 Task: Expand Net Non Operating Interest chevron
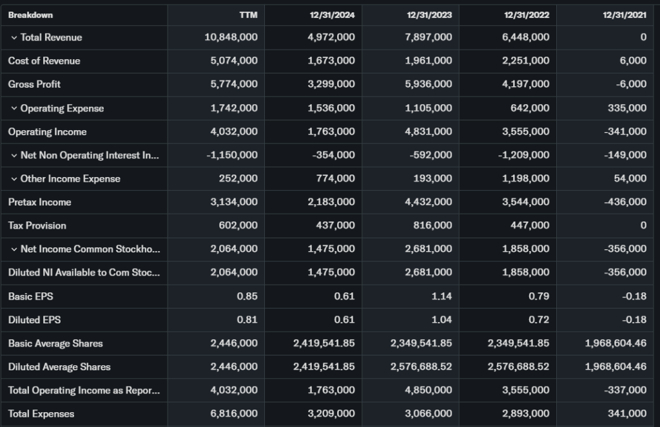tap(14, 155)
